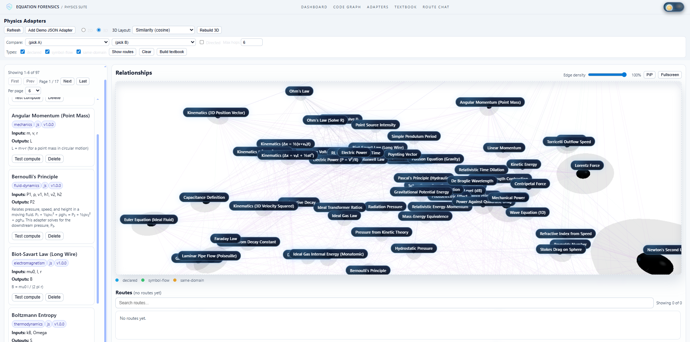Jump to the Last adapters page
Viewport: 690px width, 342px height.
pyautogui.click(x=83, y=81)
